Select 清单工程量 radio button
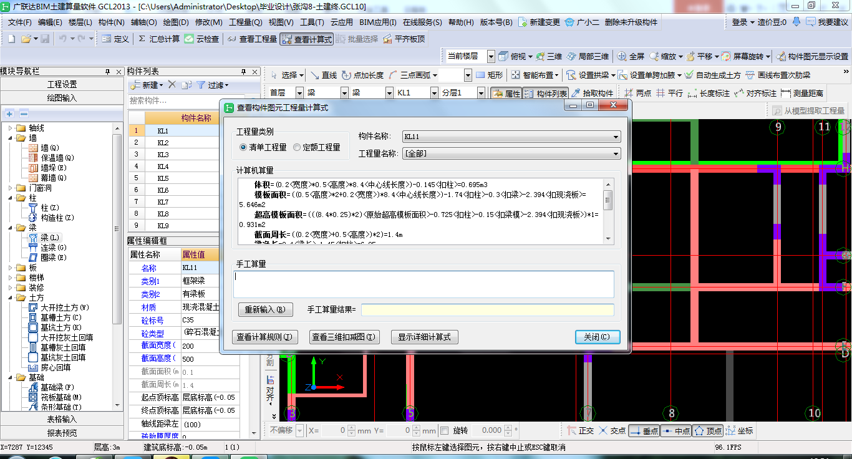This screenshot has width=852, height=459. coord(243,147)
